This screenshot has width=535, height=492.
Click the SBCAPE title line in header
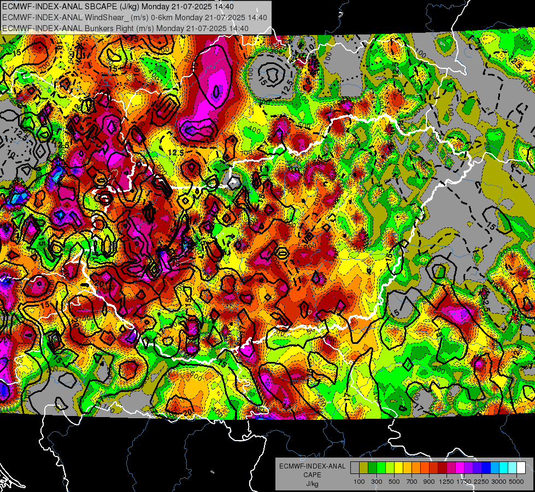coord(118,7)
